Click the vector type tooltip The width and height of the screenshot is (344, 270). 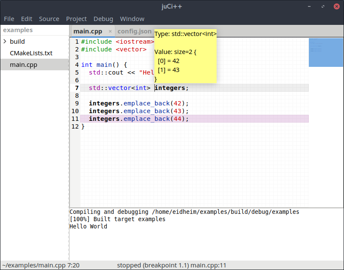coord(185,56)
